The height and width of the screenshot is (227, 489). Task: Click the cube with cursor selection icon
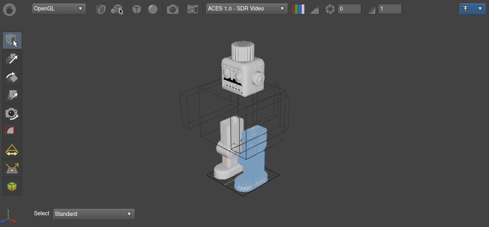click(116, 9)
